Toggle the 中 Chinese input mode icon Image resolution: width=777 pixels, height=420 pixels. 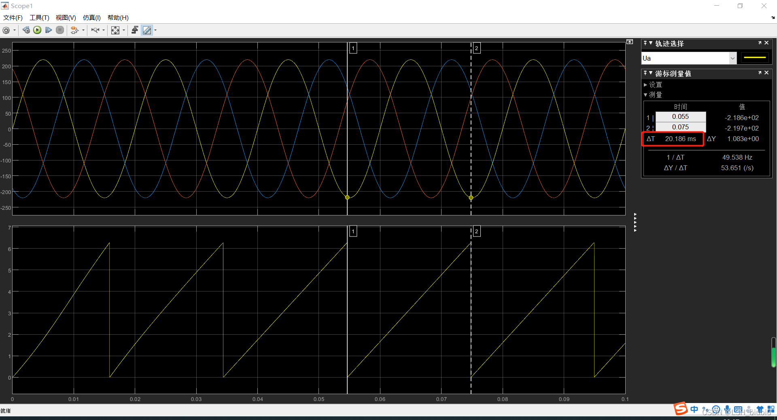point(694,409)
